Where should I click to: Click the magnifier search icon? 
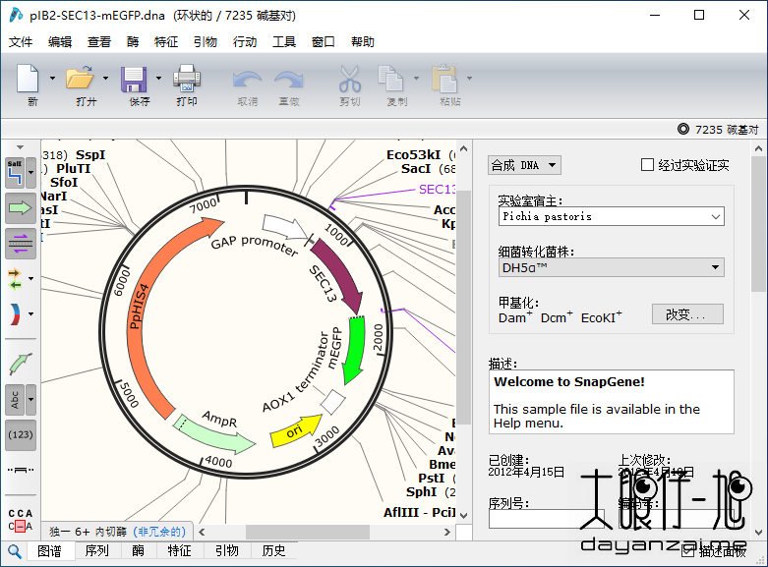(15, 552)
